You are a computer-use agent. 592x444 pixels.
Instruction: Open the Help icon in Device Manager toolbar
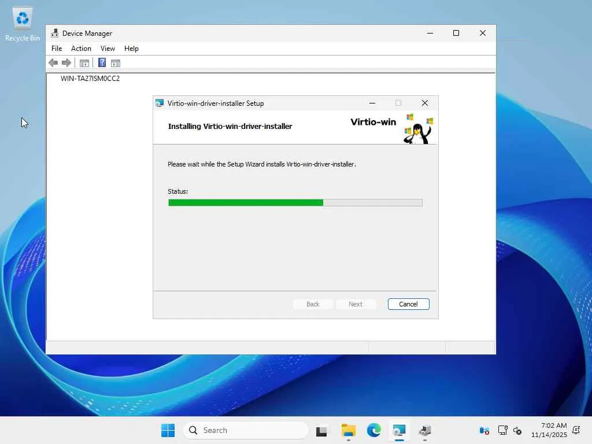pyautogui.click(x=102, y=62)
